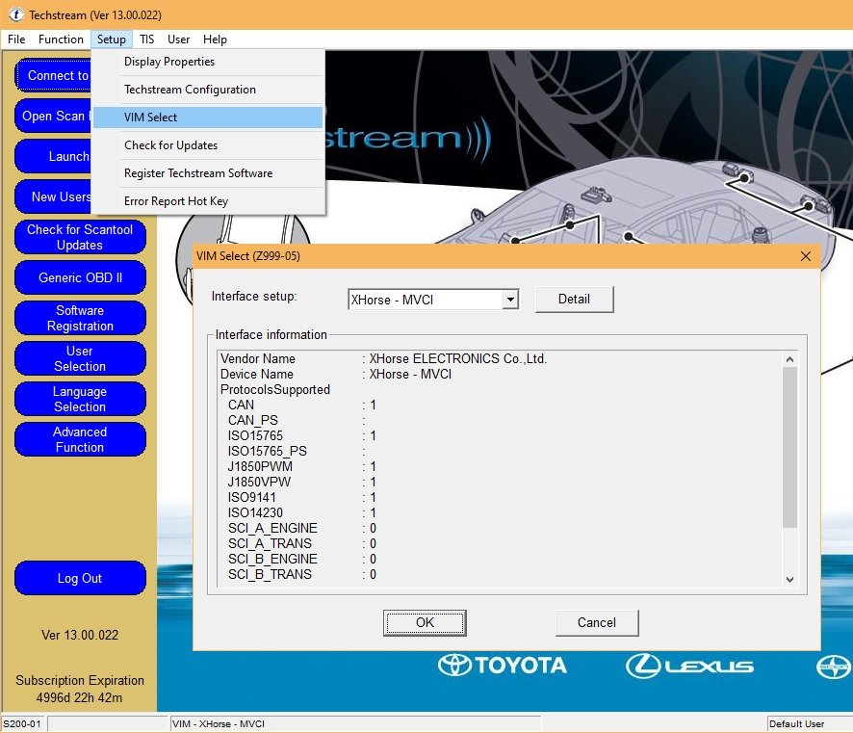This screenshot has height=733, width=853.
Task: Select Check for Updates menu entry
Action: coord(208,145)
